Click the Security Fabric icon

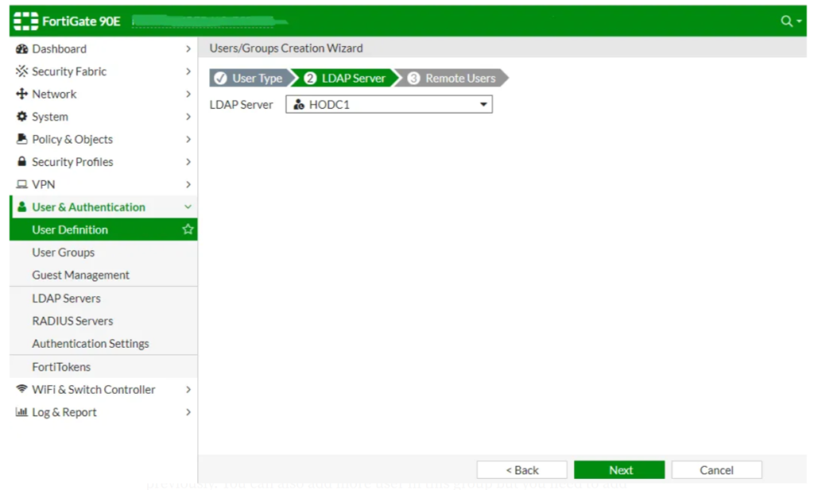click(21, 71)
